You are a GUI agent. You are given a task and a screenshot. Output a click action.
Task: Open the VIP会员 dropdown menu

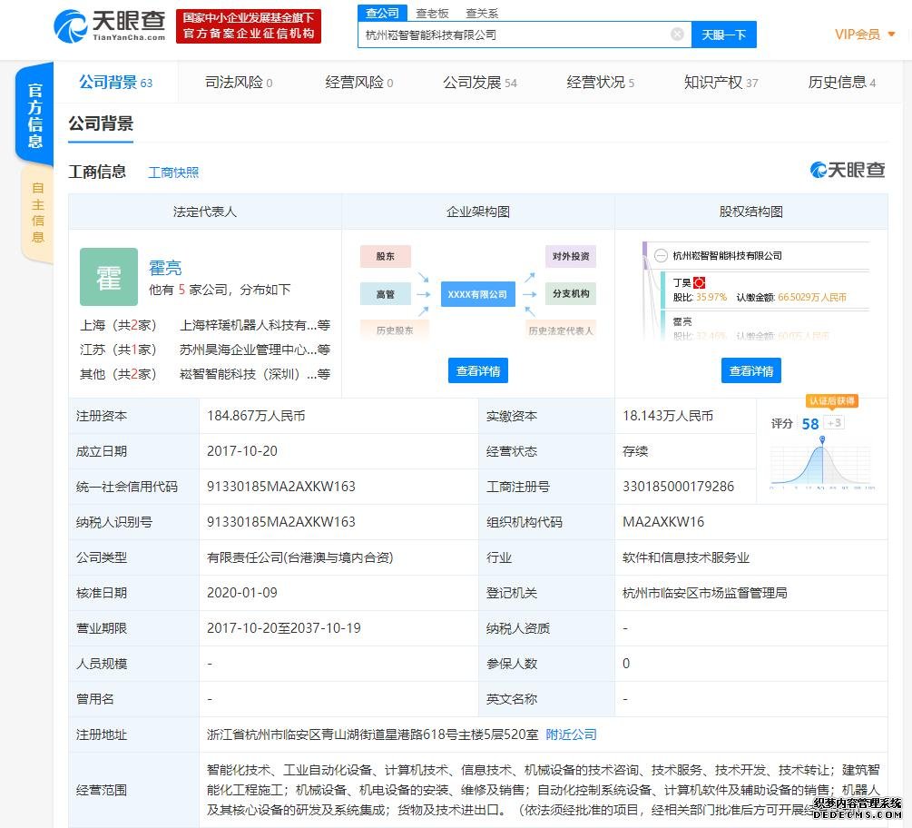[865, 34]
